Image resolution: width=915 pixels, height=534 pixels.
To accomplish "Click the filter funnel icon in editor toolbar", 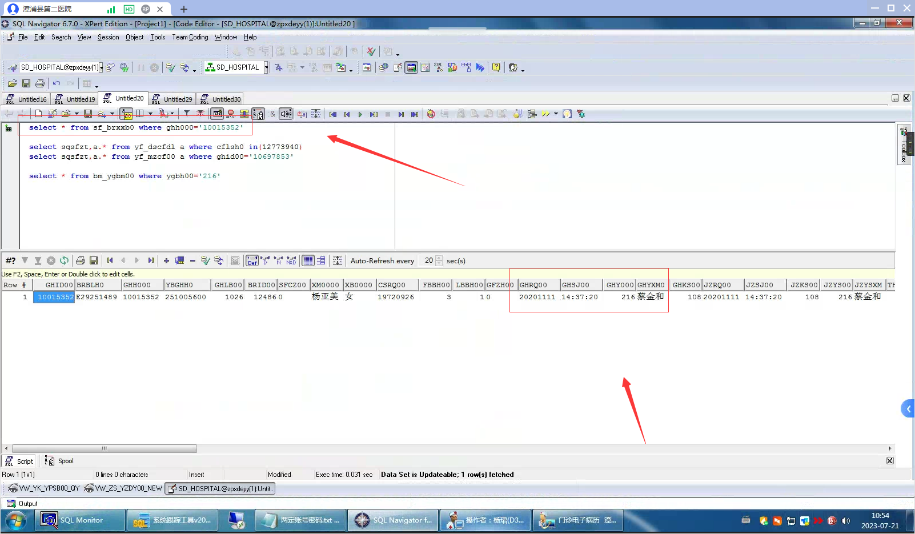I will (x=187, y=114).
